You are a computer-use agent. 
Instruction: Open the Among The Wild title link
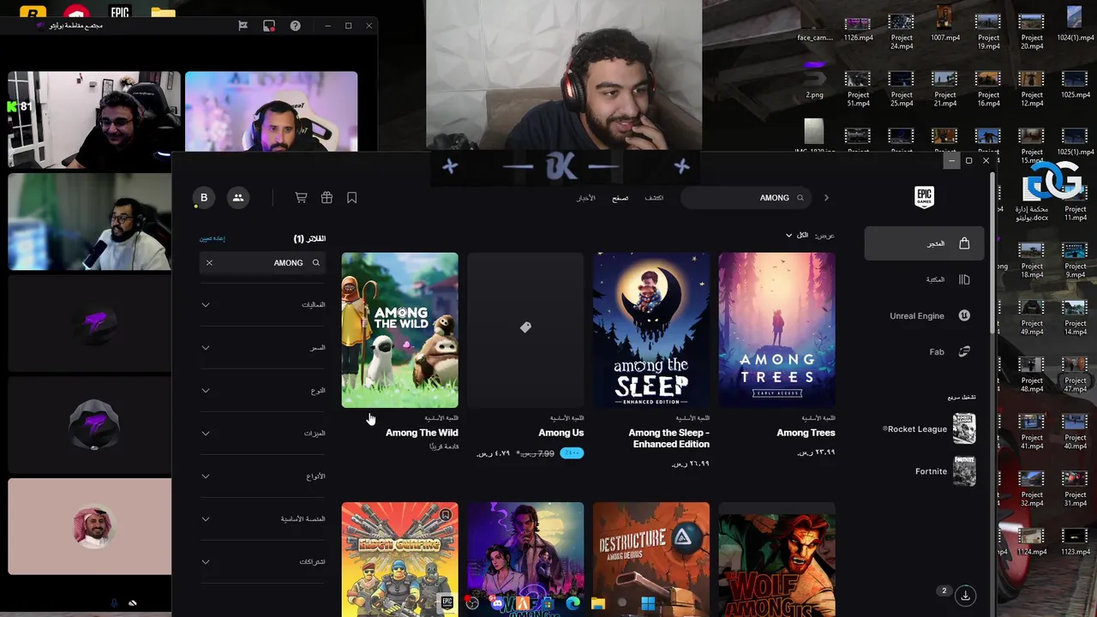[x=422, y=433]
